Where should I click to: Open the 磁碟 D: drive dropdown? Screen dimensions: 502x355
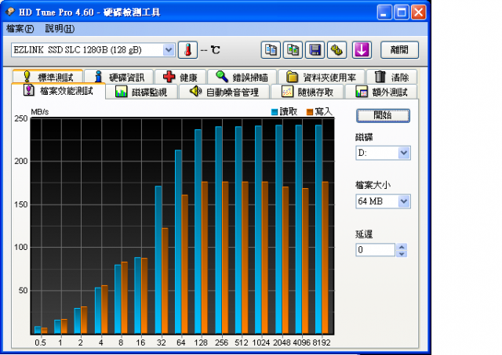tap(383, 153)
